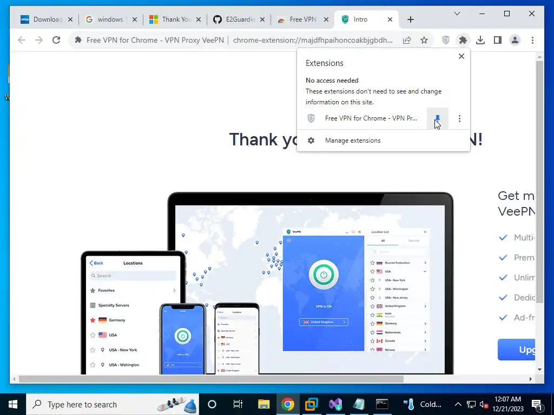Open the Cold weather widget on taskbar

tap(422, 404)
